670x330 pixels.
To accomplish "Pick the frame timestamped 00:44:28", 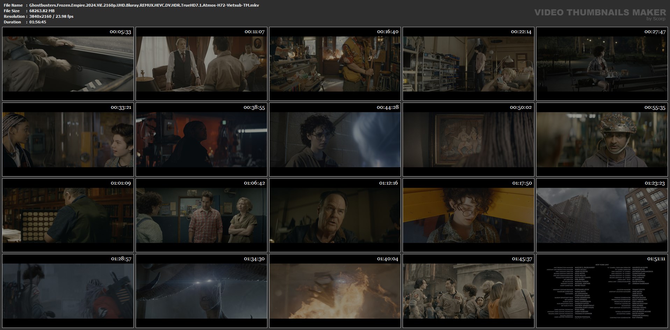I will pos(335,140).
